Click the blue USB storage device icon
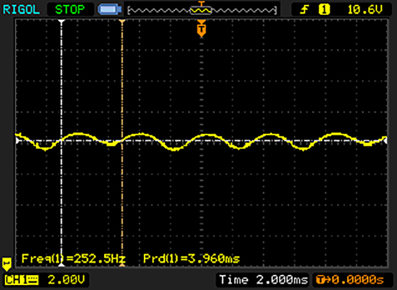The width and height of the screenshot is (397, 290). [110, 10]
